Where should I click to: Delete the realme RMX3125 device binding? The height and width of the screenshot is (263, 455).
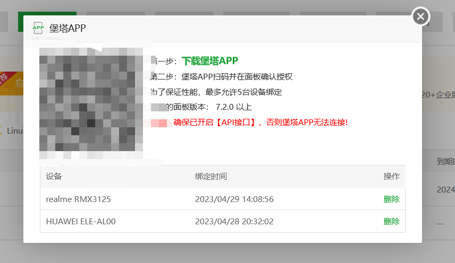pyautogui.click(x=391, y=199)
